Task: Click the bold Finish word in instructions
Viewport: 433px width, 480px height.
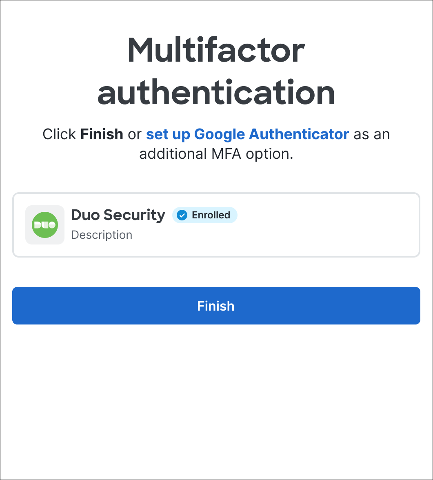Action: tap(102, 134)
